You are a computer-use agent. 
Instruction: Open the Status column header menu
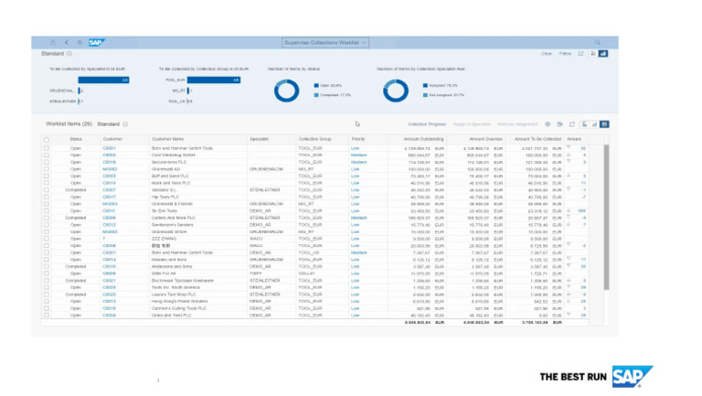(x=76, y=139)
